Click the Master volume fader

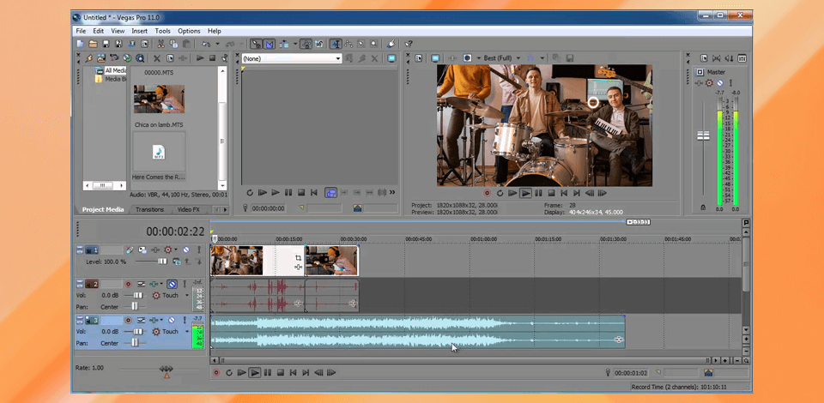[x=703, y=136]
